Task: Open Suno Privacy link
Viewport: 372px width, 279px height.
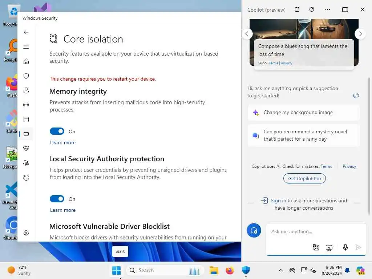Action: 287,63
